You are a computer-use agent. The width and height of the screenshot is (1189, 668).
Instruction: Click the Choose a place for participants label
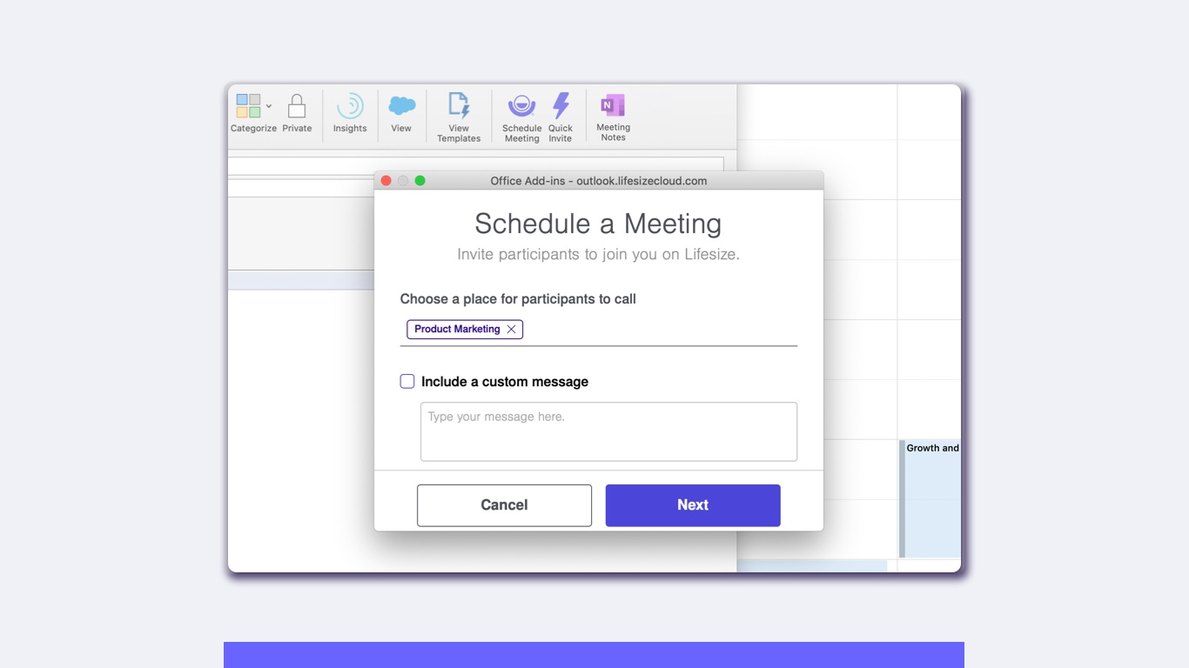(x=518, y=299)
